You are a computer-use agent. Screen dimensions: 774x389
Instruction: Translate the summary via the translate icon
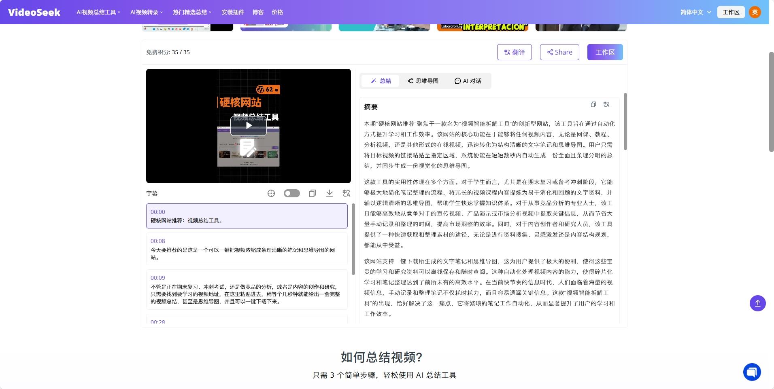(x=607, y=104)
